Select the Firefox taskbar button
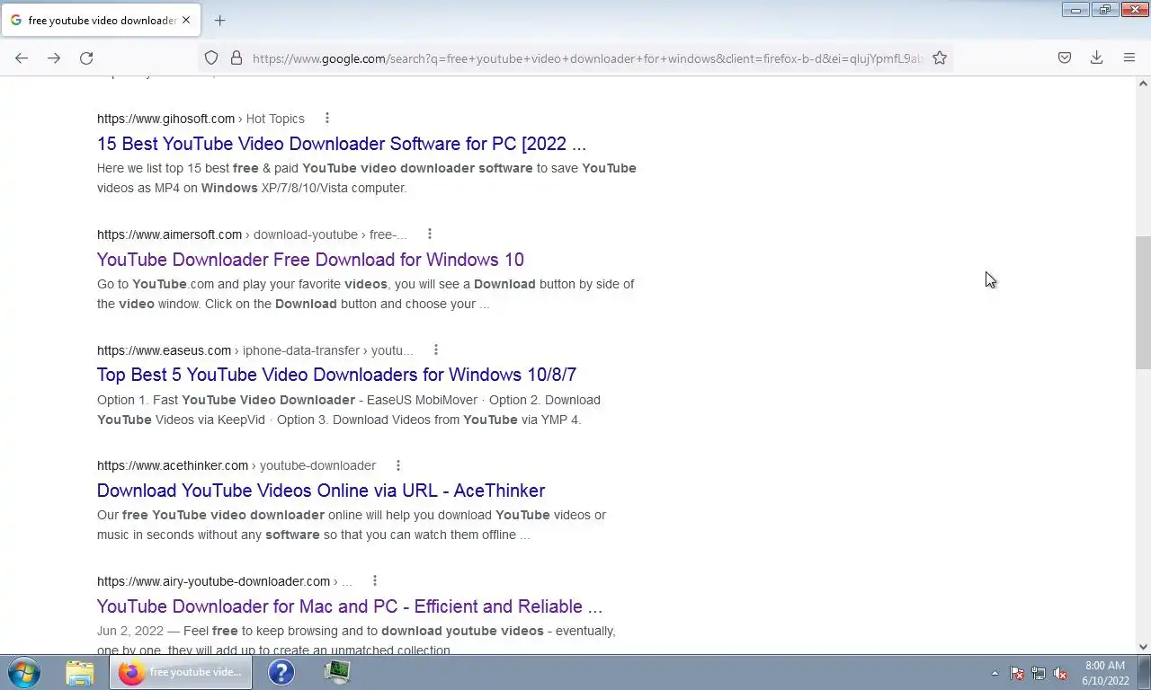 (x=181, y=672)
